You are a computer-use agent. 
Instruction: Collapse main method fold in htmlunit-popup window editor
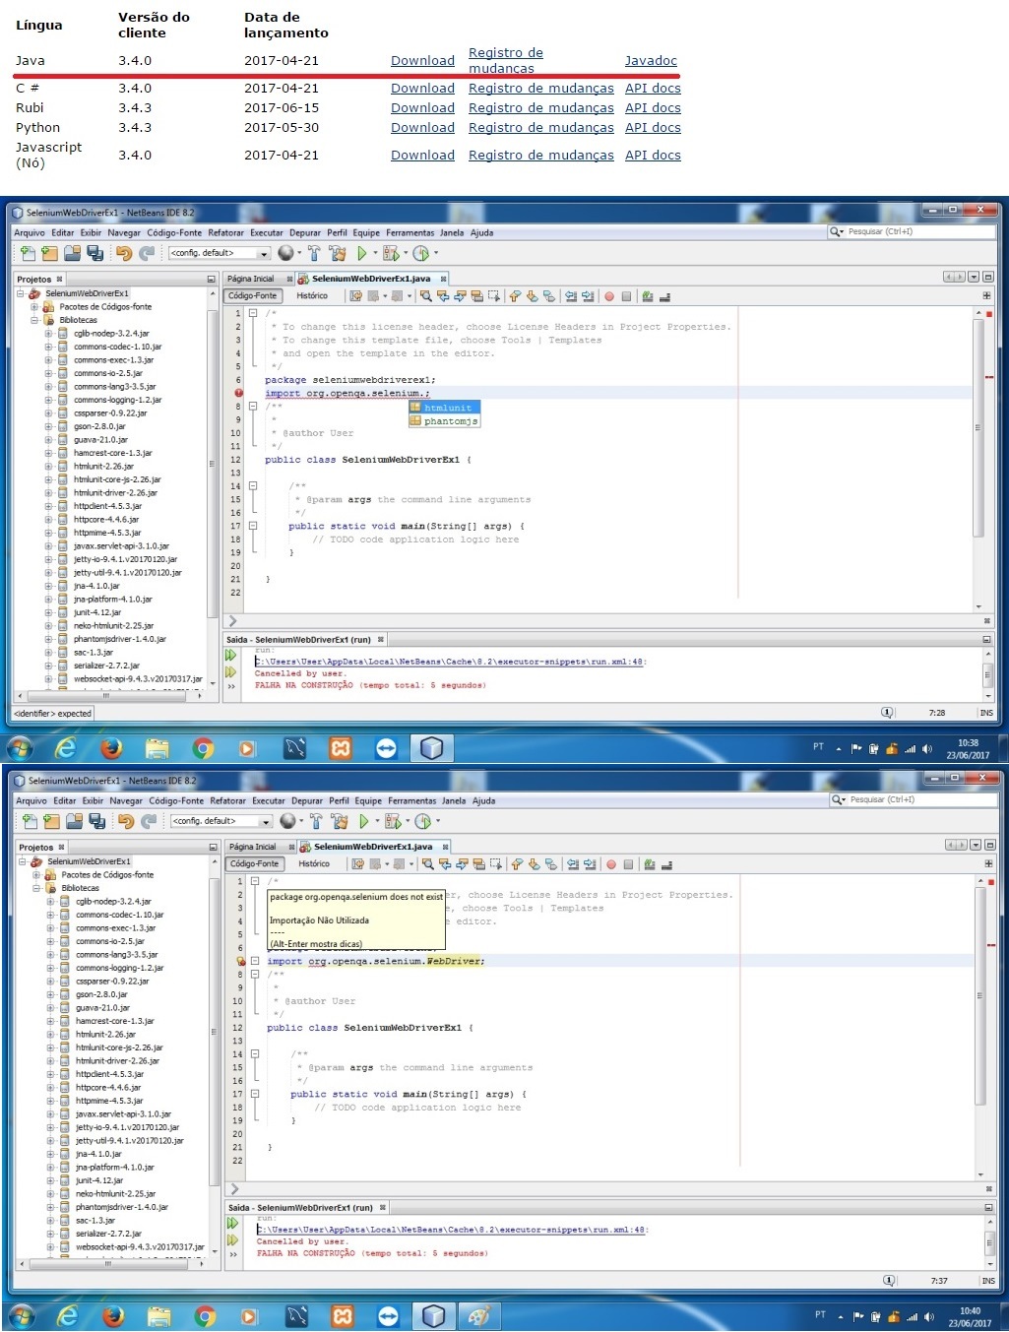[x=253, y=526]
